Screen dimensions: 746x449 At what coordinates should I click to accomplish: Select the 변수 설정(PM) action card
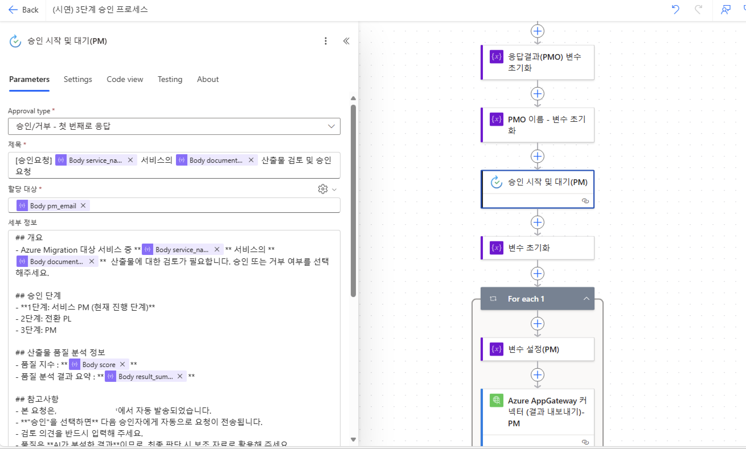pyautogui.click(x=537, y=349)
